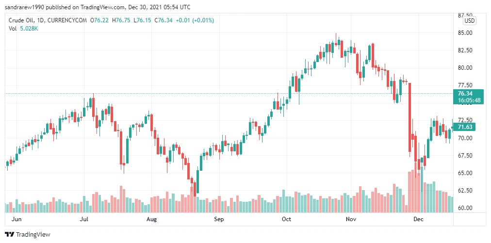
Task: Click the Jul label on time axis
Action: click(x=84, y=219)
